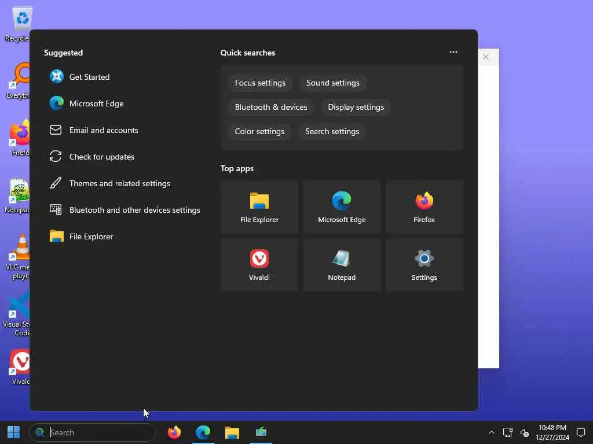593x444 pixels.
Task: Select Search settings quick search
Action: coord(332,131)
